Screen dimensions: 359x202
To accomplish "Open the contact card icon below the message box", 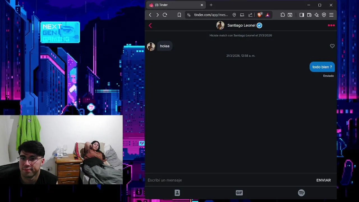I will [177, 193].
